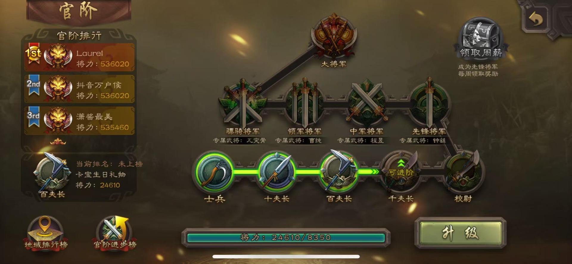Click the 大将军 rank emblem
Screen dimensions: 572x264
(334, 36)
